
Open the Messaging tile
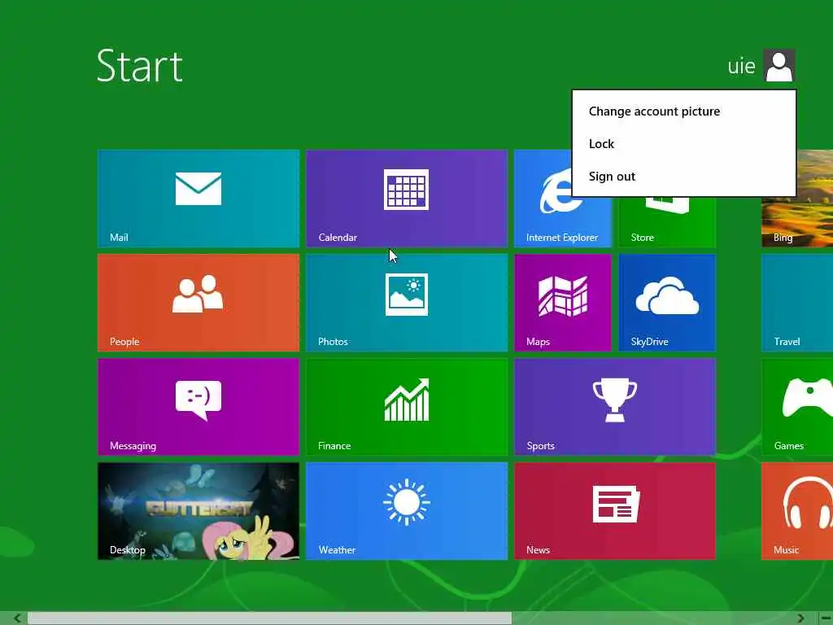pyautogui.click(x=198, y=407)
